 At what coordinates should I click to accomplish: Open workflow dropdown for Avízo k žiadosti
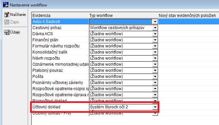pyautogui.click(x=155, y=22)
